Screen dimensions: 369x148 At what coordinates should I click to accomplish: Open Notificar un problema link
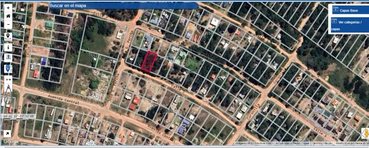[352, 143]
